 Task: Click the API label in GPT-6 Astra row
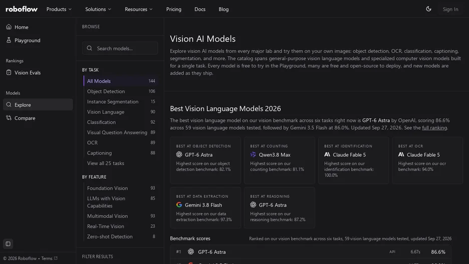tap(392, 252)
